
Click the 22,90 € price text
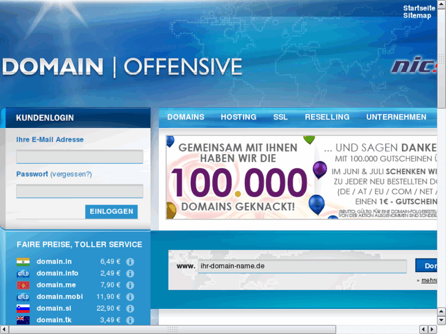(109, 308)
